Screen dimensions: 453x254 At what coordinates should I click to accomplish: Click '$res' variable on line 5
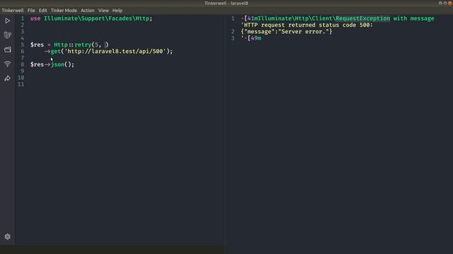[x=37, y=44]
